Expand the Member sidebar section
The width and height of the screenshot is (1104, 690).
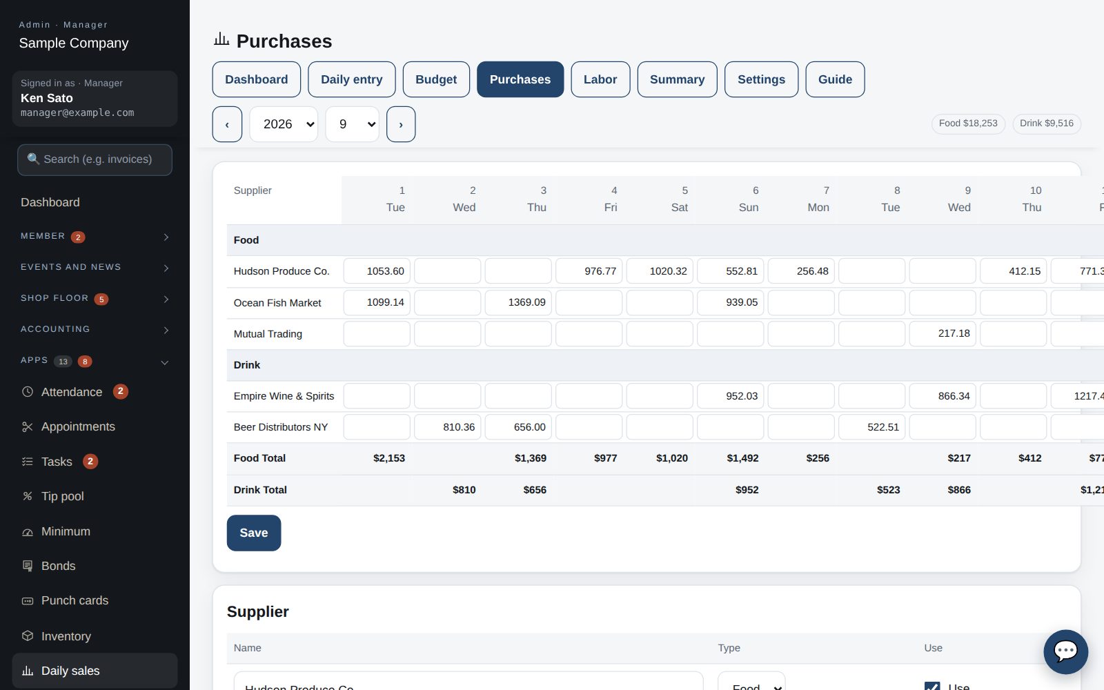tap(95, 237)
